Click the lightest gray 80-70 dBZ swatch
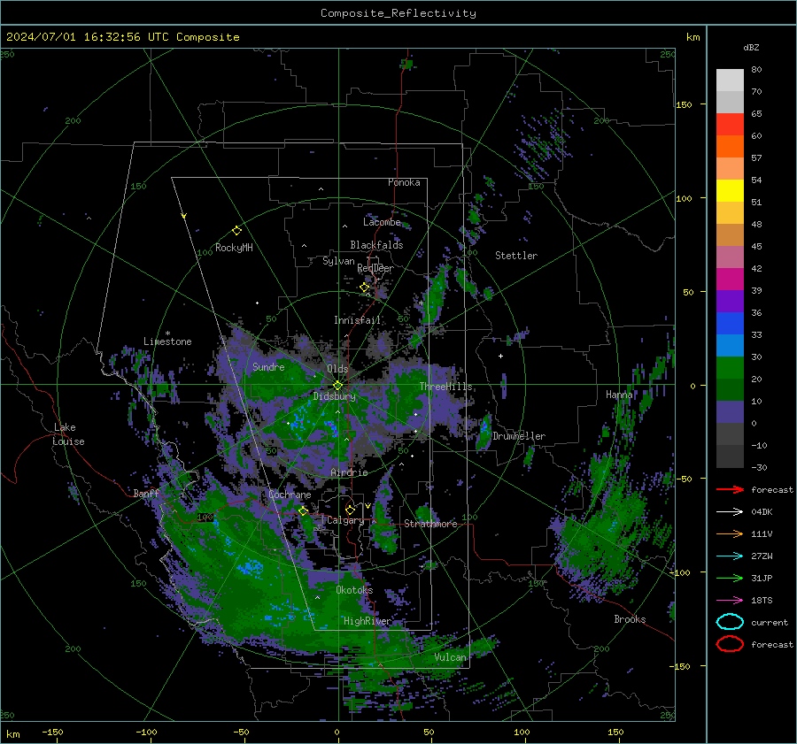The width and height of the screenshot is (797, 744). [730, 80]
